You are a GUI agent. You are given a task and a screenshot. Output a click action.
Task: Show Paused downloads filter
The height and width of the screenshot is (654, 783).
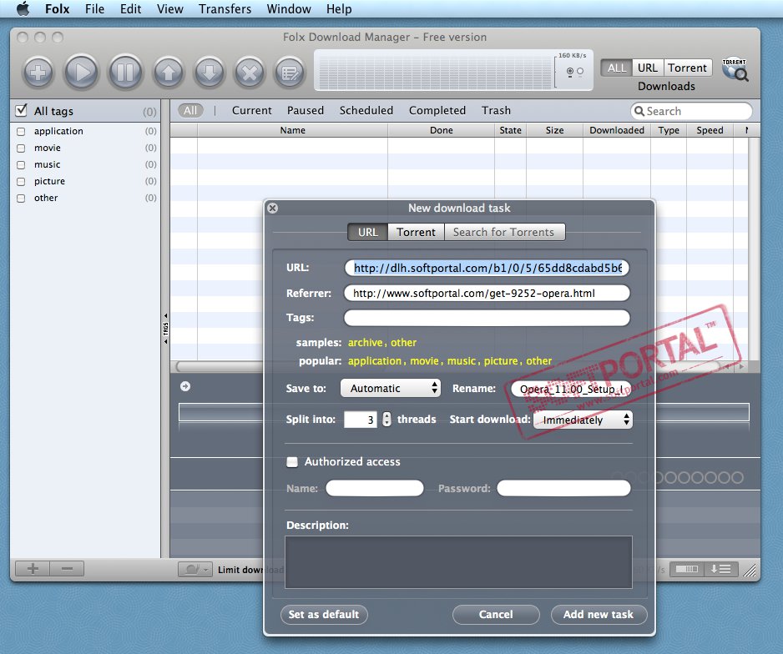point(306,110)
